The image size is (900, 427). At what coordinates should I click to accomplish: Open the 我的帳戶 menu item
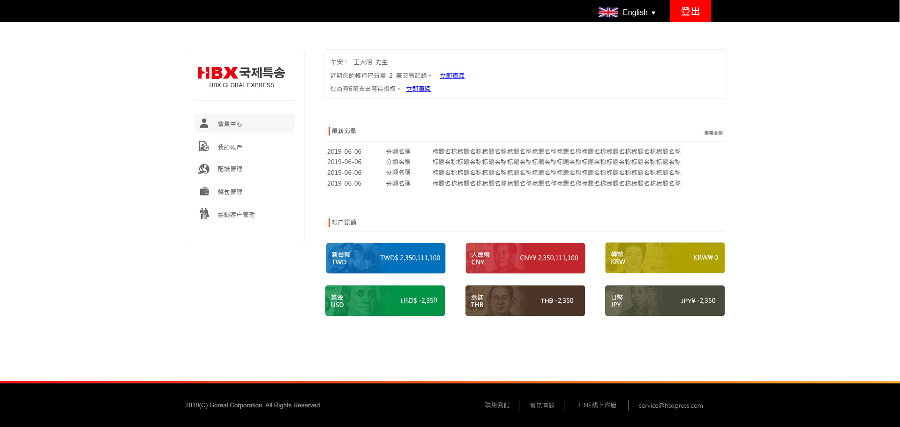[x=230, y=147]
